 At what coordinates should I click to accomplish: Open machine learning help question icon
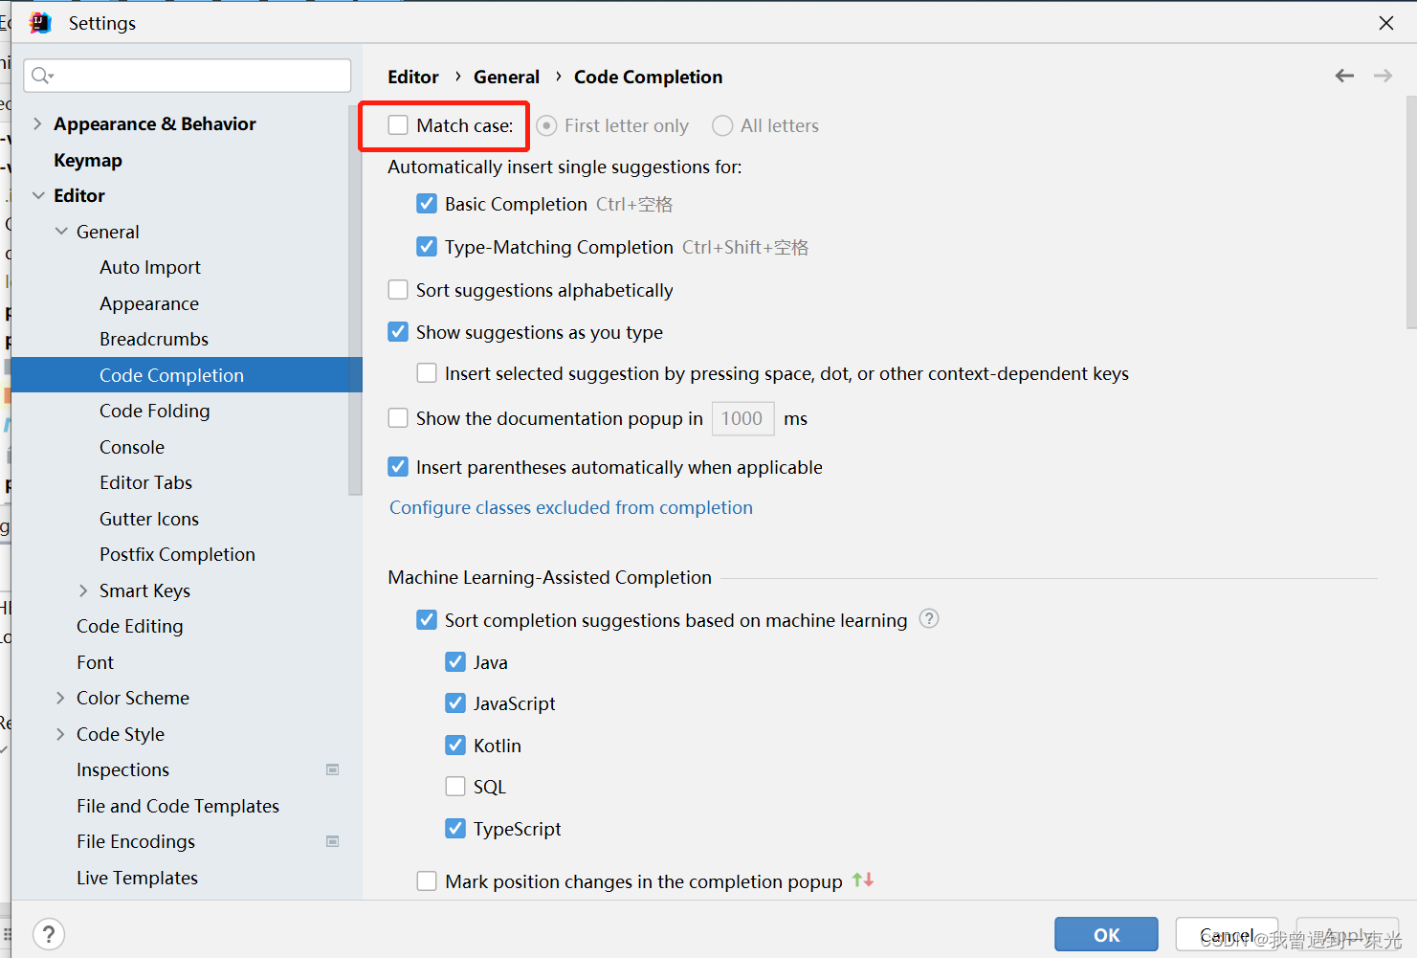click(928, 619)
